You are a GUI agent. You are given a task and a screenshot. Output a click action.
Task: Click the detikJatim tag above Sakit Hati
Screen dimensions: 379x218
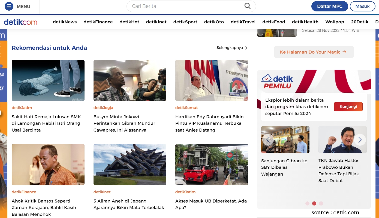point(22,108)
